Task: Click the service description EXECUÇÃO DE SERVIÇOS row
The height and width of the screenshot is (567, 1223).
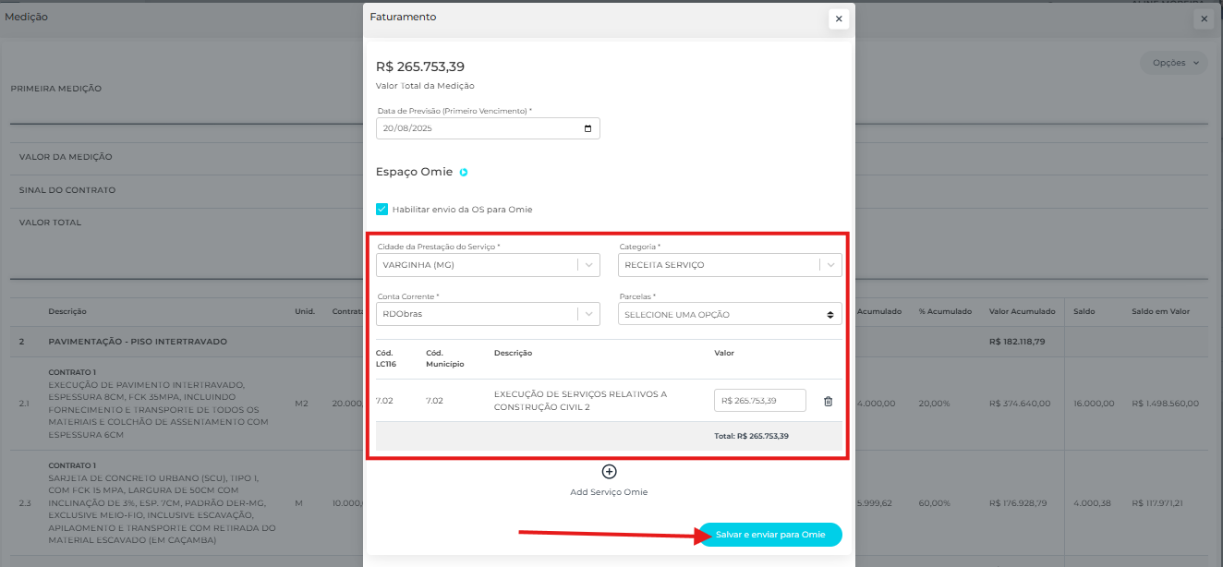Action: coord(580,400)
